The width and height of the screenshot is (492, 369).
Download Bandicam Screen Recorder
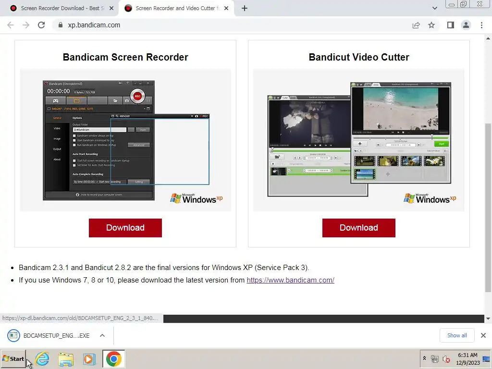tap(125, 228)
